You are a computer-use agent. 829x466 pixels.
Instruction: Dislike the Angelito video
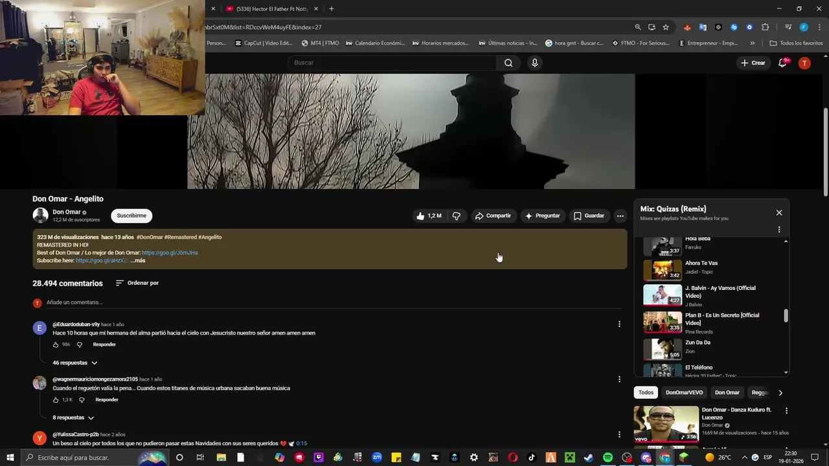[457, 216]
